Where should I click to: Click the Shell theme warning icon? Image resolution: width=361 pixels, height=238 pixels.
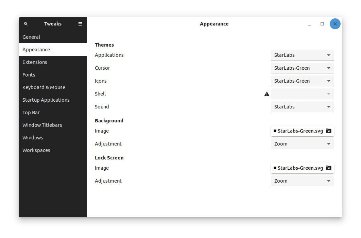(x=267, y=94)
